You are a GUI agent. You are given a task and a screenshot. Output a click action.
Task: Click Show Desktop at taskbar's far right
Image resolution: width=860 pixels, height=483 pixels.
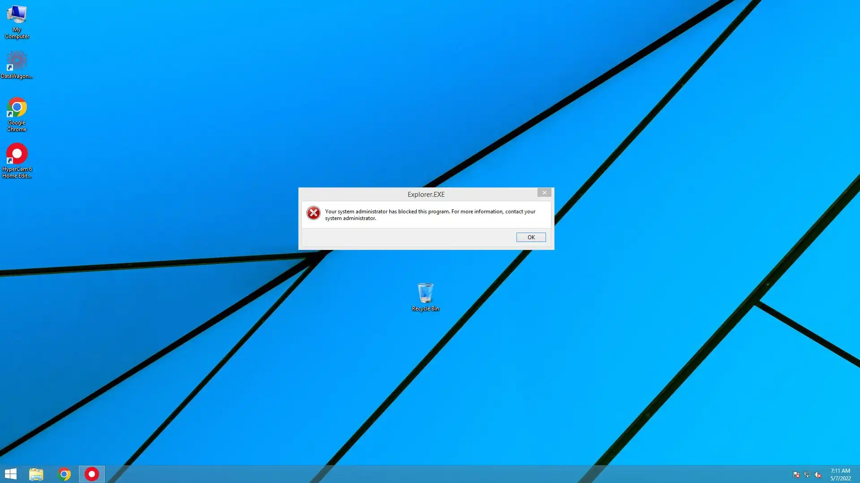[858, 474]
